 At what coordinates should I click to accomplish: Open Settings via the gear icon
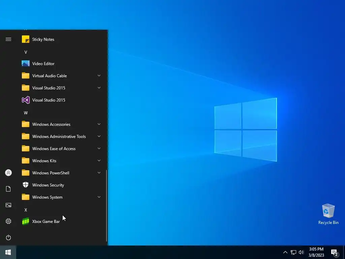click(8, 221)
